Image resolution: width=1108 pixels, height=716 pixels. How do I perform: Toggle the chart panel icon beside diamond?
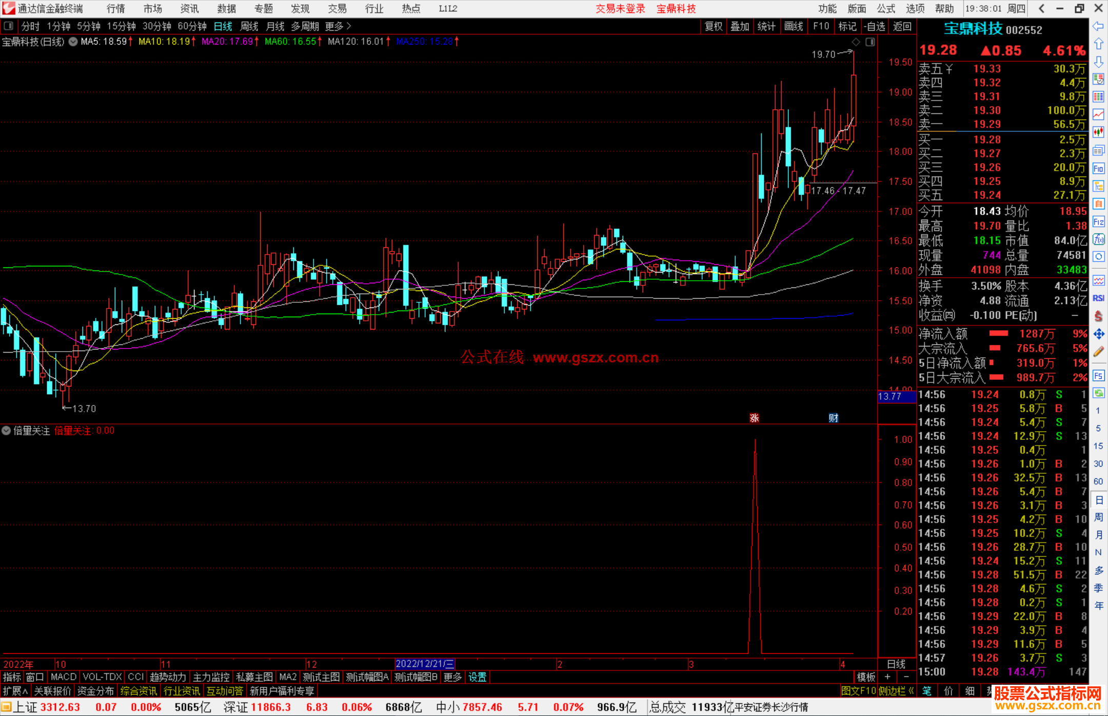pos(870,42)
